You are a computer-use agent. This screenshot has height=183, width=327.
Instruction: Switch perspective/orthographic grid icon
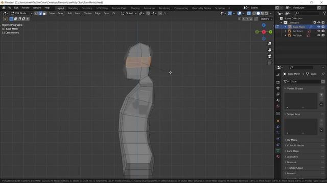tap(270, 63)
